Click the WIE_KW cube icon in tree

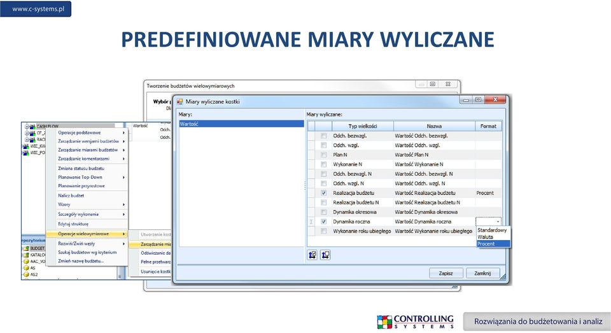(x=26, y=146)
